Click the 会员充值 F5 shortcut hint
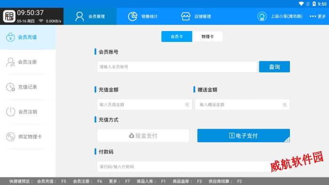The width and height of the screenshot is (329, 185). click(x=52, y=181)
